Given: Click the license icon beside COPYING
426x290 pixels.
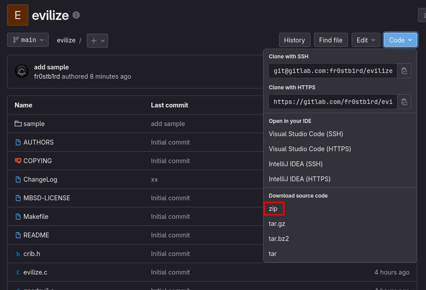Looking at the screenshot, I should pos(18,160).
